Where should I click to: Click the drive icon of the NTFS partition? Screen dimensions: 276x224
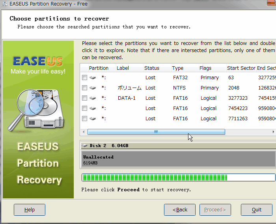93,88
